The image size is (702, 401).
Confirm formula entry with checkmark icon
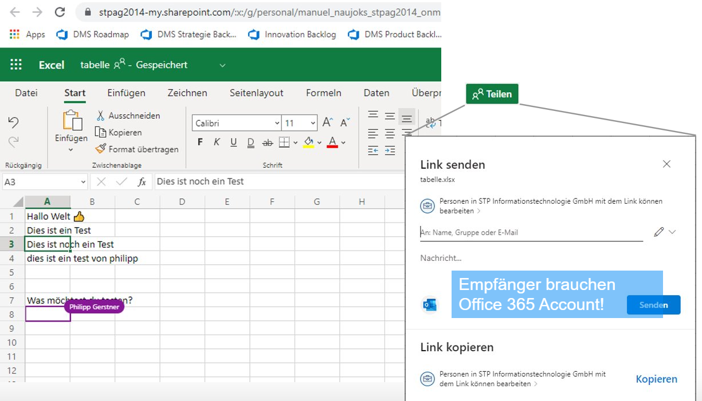pyautogui.click(x=121, y=182)
